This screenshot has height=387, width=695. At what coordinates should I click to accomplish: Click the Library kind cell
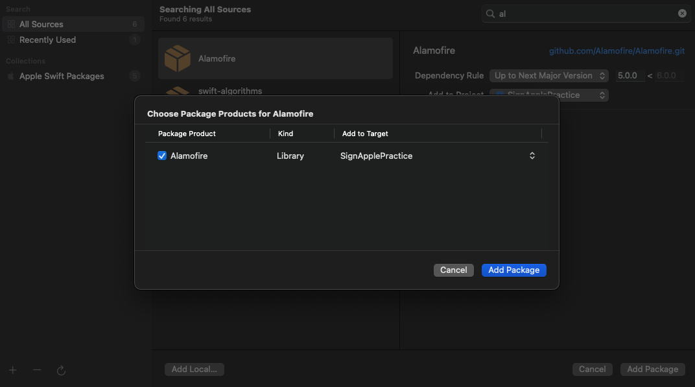point(290,156)
